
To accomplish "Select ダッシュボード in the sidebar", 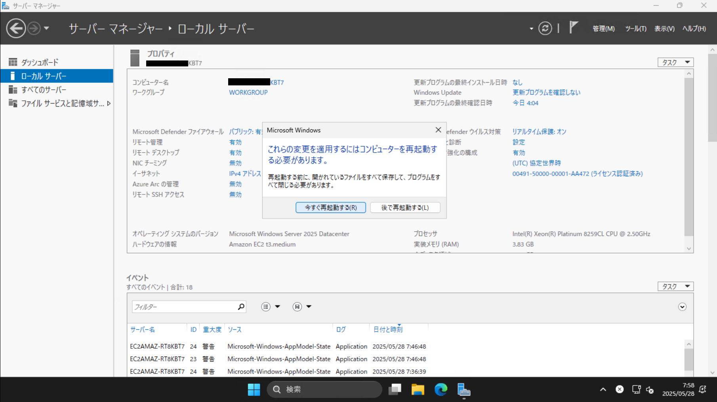I will coord(57,62).
